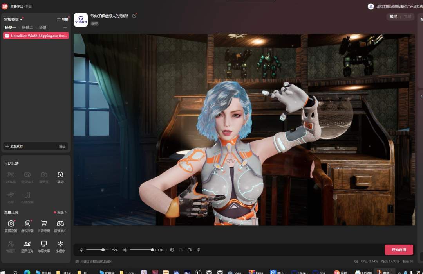
Task: Switch to 场景二 scene tab
Action: 27,27
